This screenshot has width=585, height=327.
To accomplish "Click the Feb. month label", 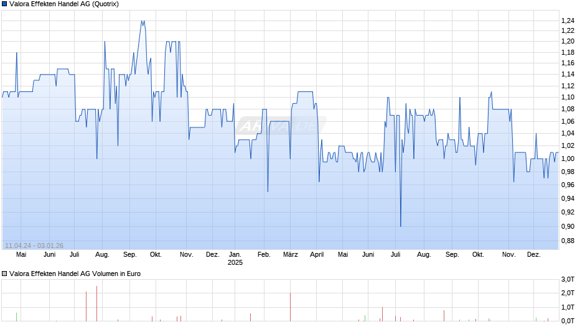I will (264, 255).
